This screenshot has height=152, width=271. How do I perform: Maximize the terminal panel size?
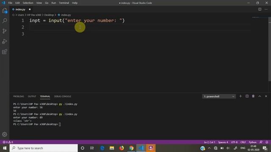point(260,96)
